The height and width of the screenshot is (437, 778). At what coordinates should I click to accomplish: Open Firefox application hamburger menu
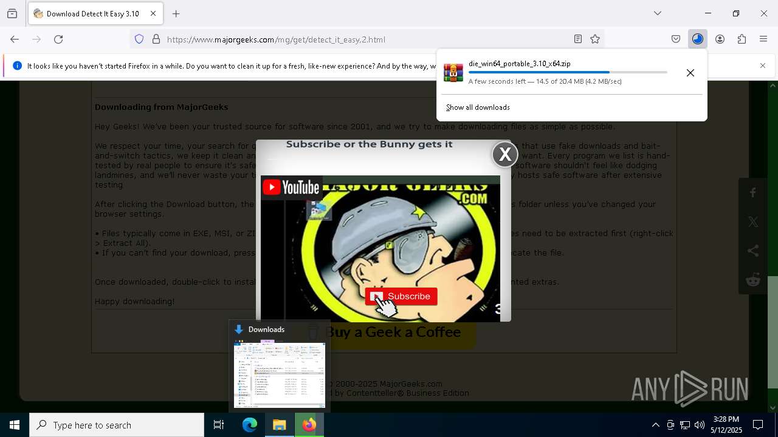pos(763,39)
